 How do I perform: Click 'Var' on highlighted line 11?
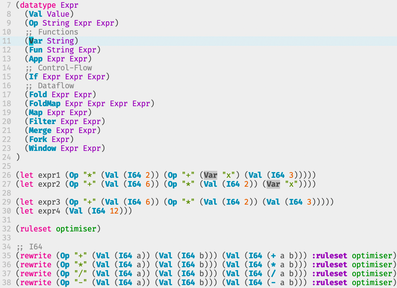35,41
